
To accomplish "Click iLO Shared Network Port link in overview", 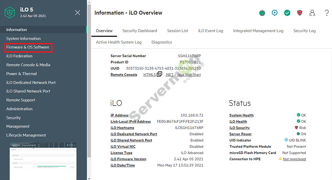I will click(x=131, y=140).
